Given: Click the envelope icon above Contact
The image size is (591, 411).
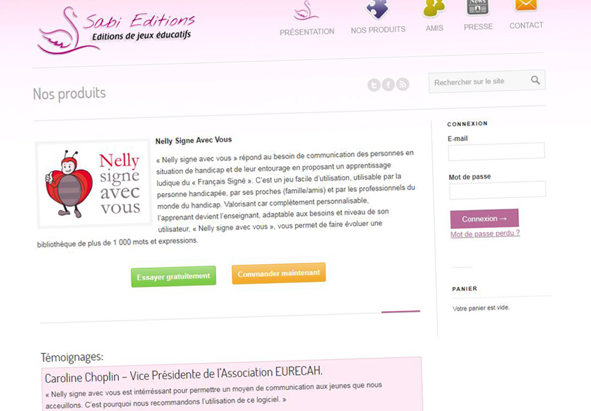Looking at the screenshot, I should click(x=525, y=6).
